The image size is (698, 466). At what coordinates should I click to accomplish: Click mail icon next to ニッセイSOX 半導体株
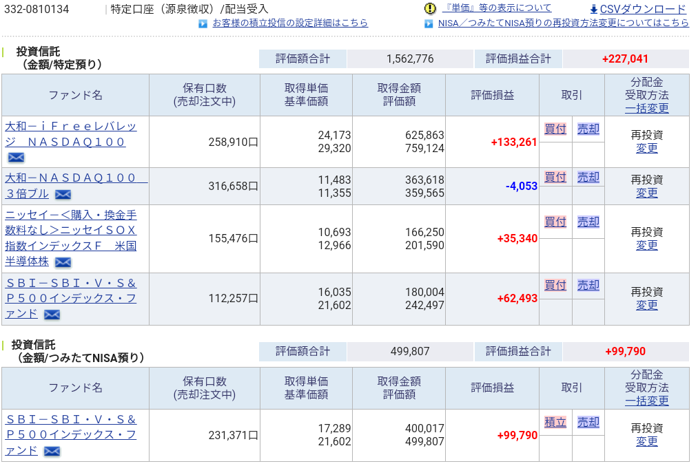pyautogui.click(x=63, y=262)
